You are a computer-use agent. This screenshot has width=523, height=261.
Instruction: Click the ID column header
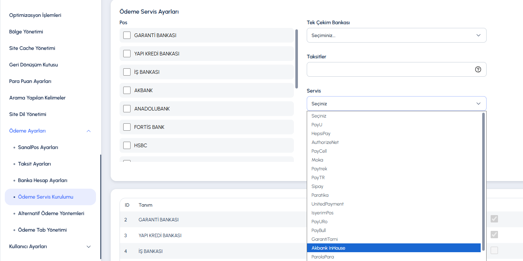coord(127,205)
